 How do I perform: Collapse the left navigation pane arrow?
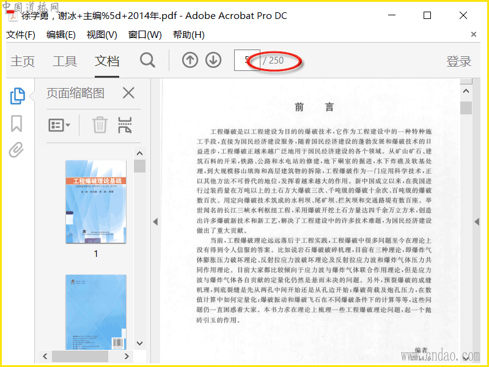tap(155, 221)
